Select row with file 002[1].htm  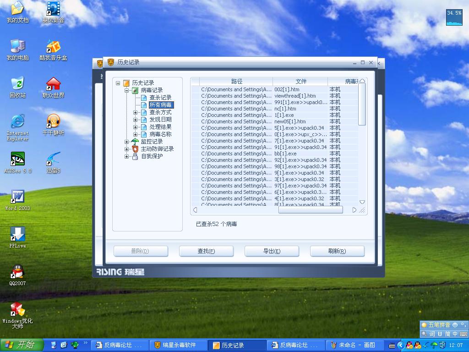[275, 89]
